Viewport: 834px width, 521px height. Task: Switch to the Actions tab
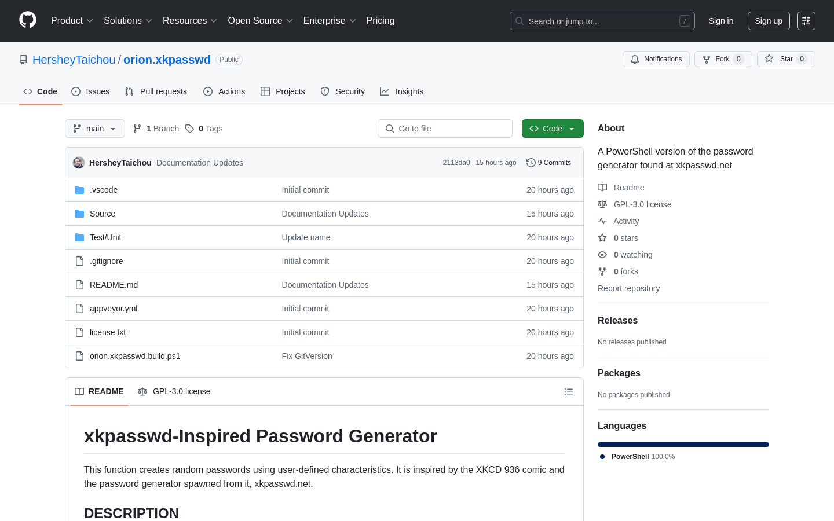224,91
